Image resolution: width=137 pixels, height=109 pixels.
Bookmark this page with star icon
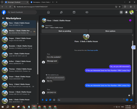tap(120, 7)
